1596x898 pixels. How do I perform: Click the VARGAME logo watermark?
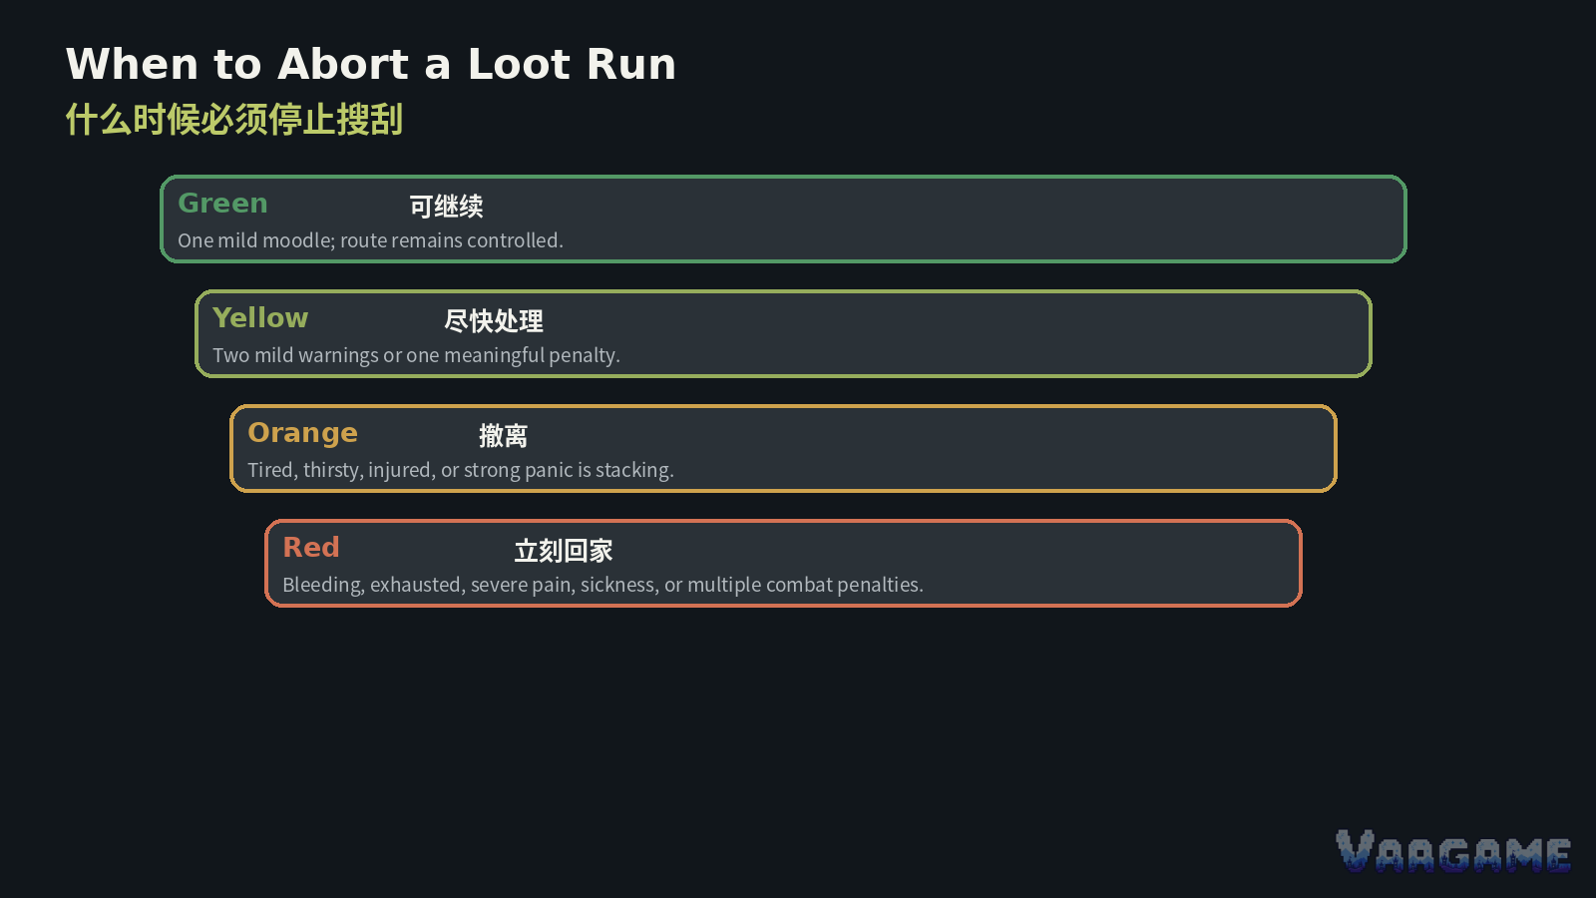click(x=1453, y=851)
